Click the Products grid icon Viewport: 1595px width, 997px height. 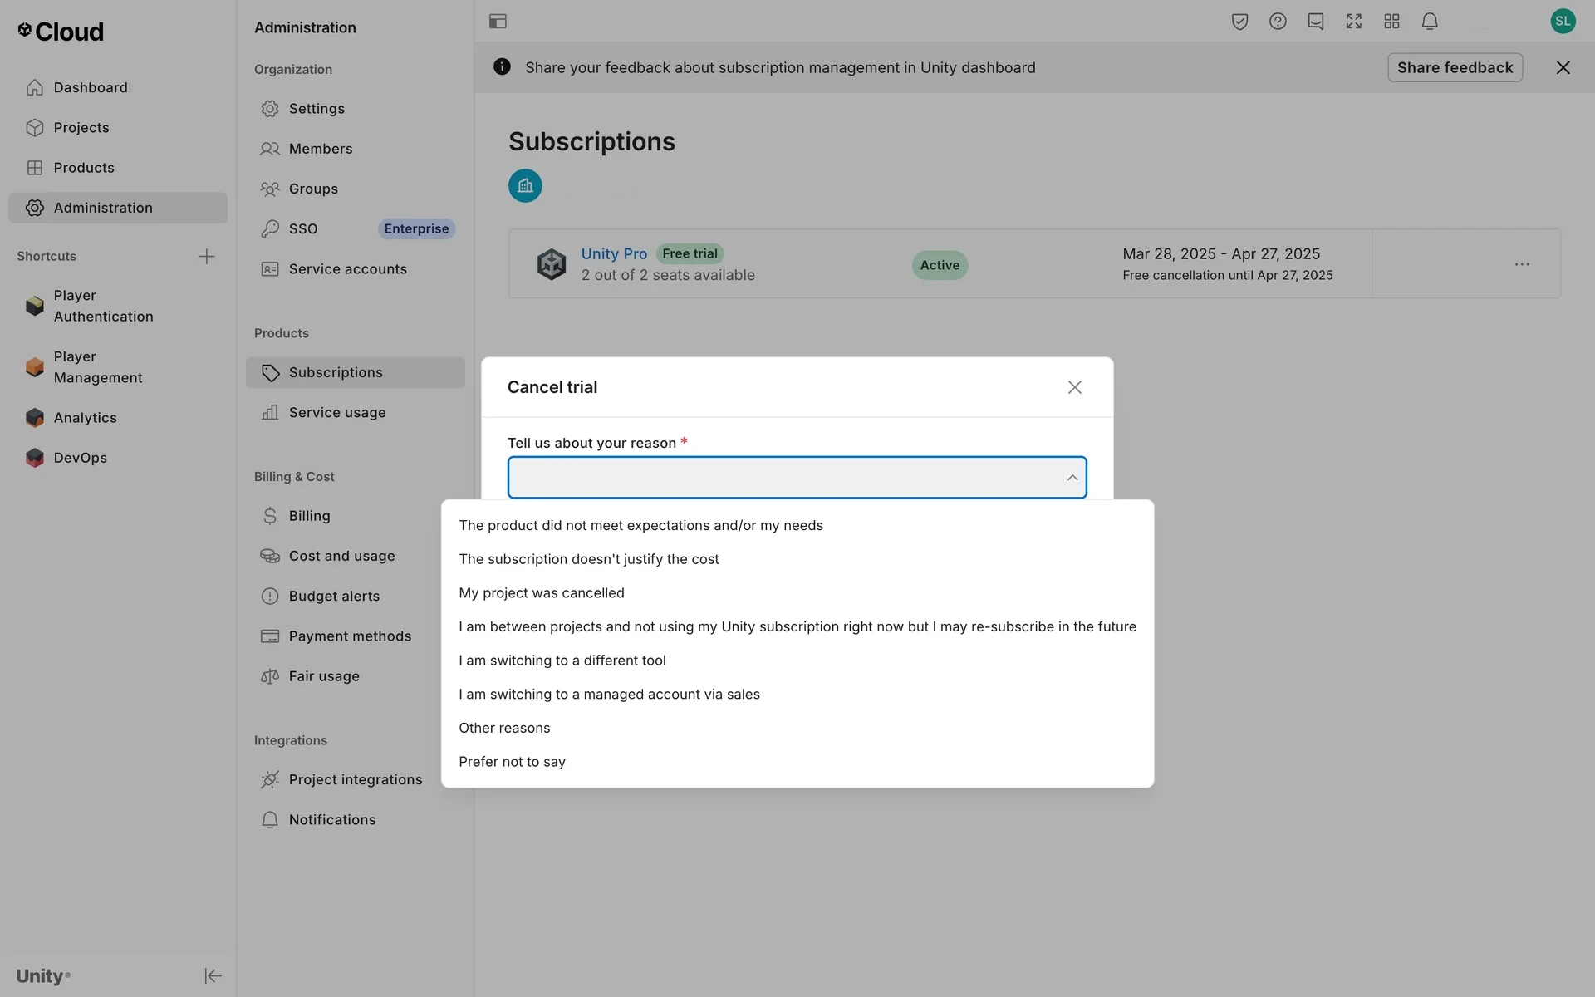coord(34,167)
